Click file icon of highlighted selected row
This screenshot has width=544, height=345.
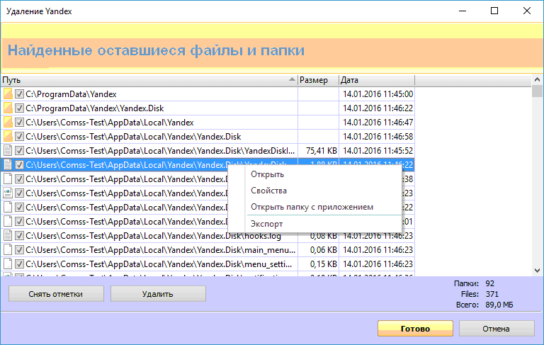pos(8,164)
